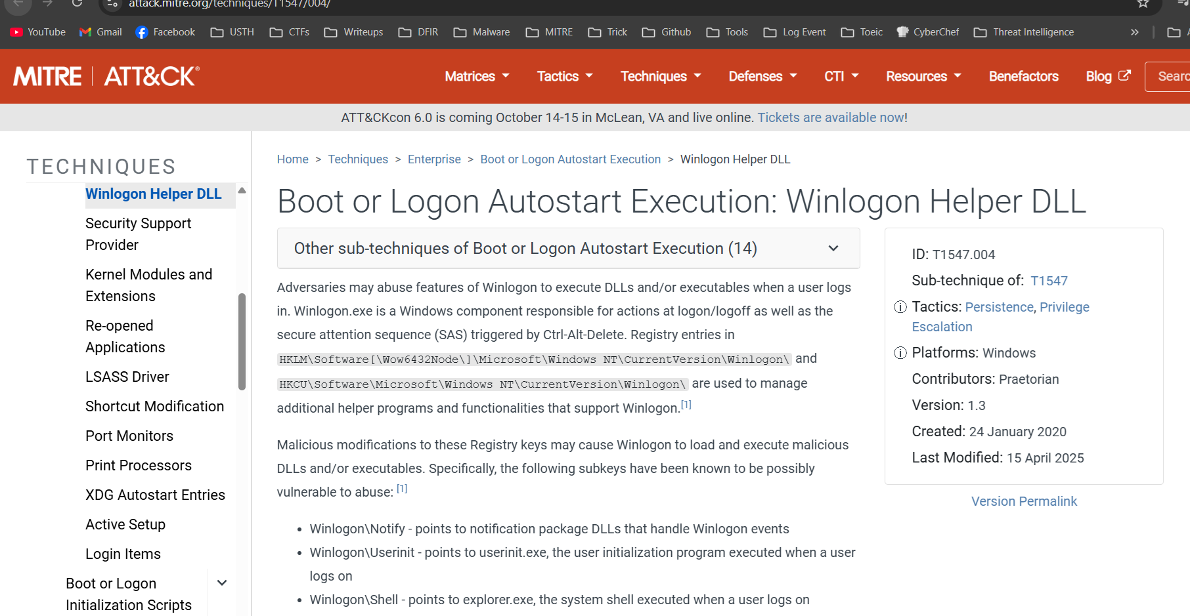The height and width of the screenshot is (616, 1190).
Task: Click the MITRE ATT&CK logo
Action: [106, 76]
